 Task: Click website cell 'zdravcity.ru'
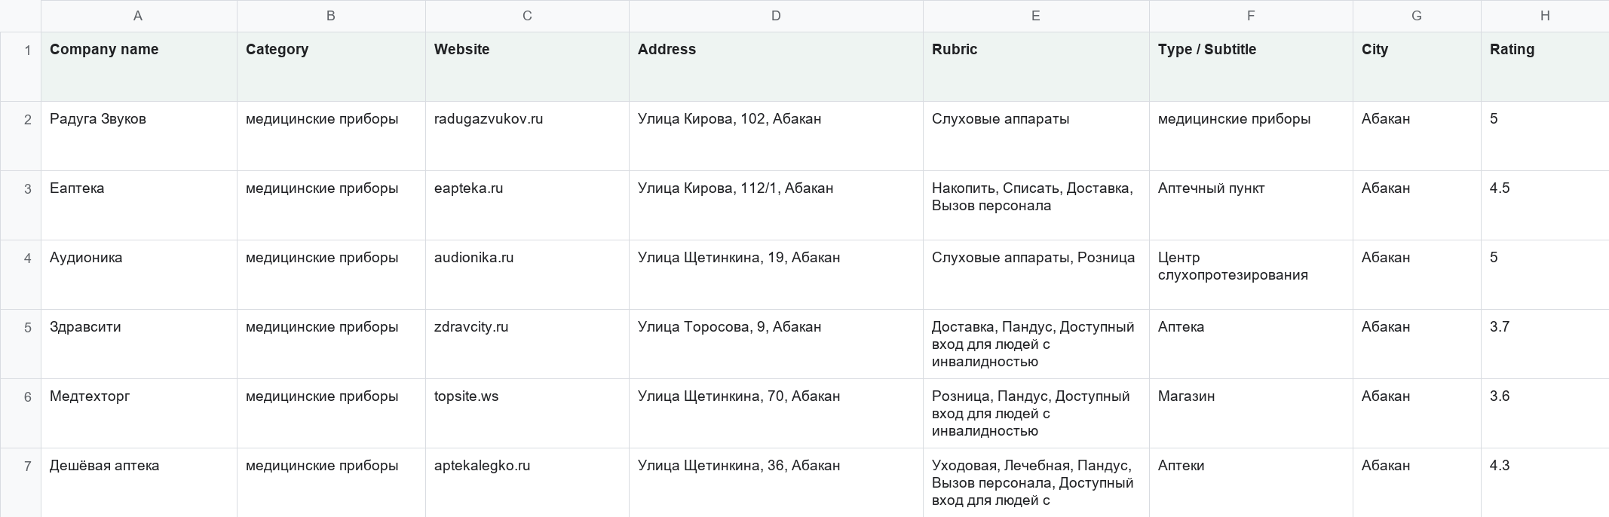527,344
